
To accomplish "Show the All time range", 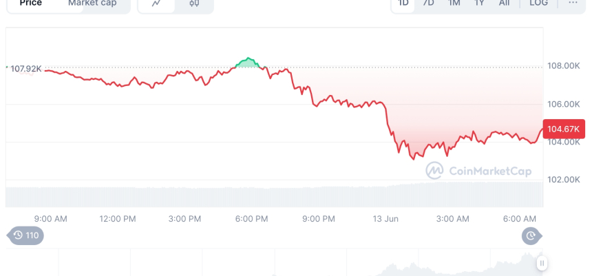I will point(505,3).
